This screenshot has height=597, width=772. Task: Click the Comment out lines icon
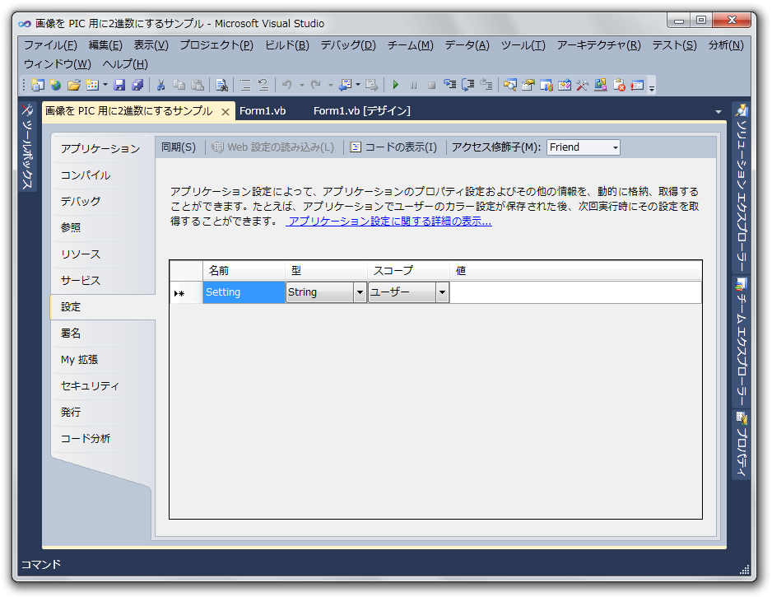pyautogui.click(x=245, y=85)
